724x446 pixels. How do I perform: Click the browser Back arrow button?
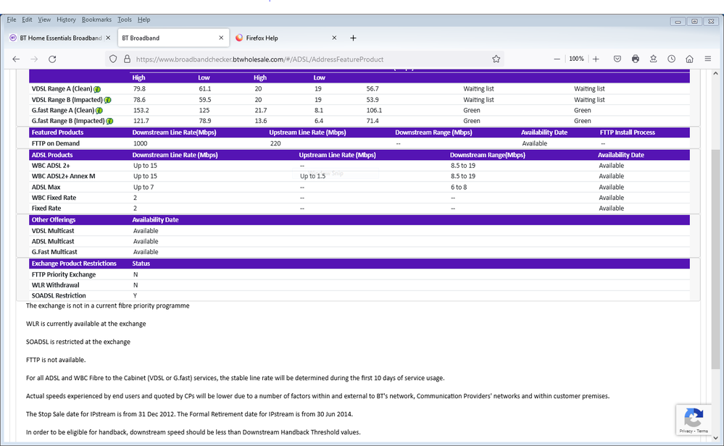(x=16, y=59)
